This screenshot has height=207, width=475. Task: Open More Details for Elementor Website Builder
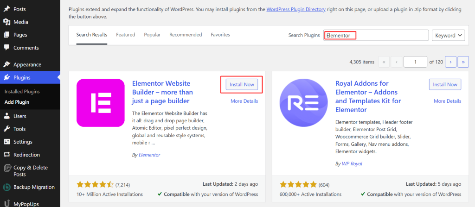(244, 101)
